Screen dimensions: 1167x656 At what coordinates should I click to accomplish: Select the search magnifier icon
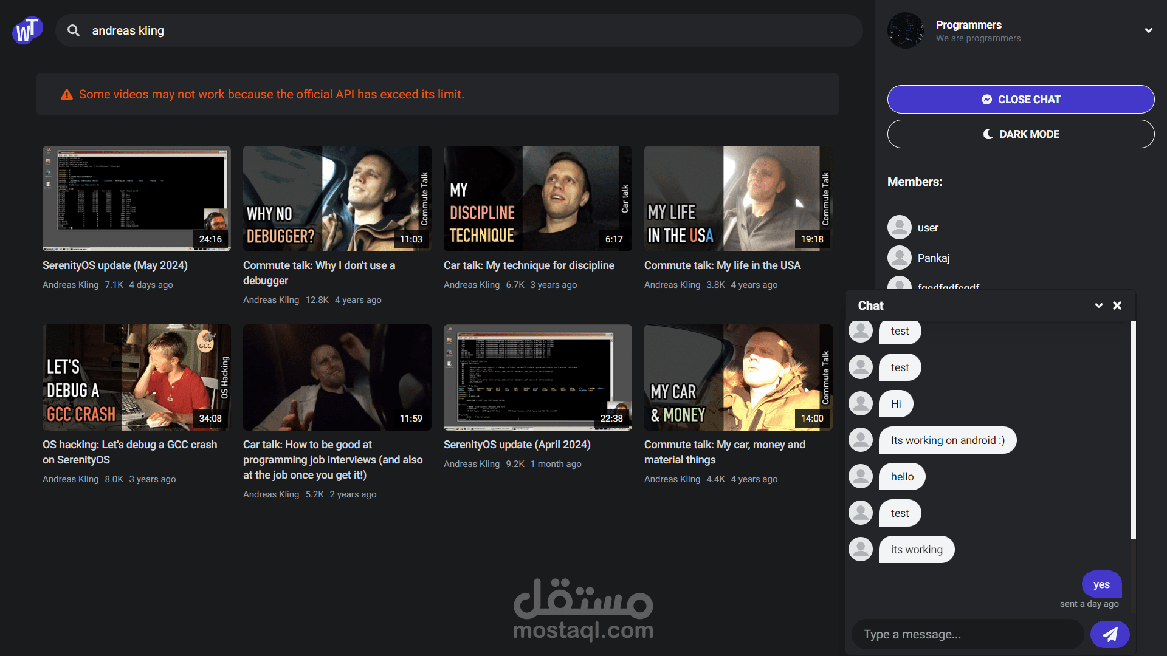73,30
